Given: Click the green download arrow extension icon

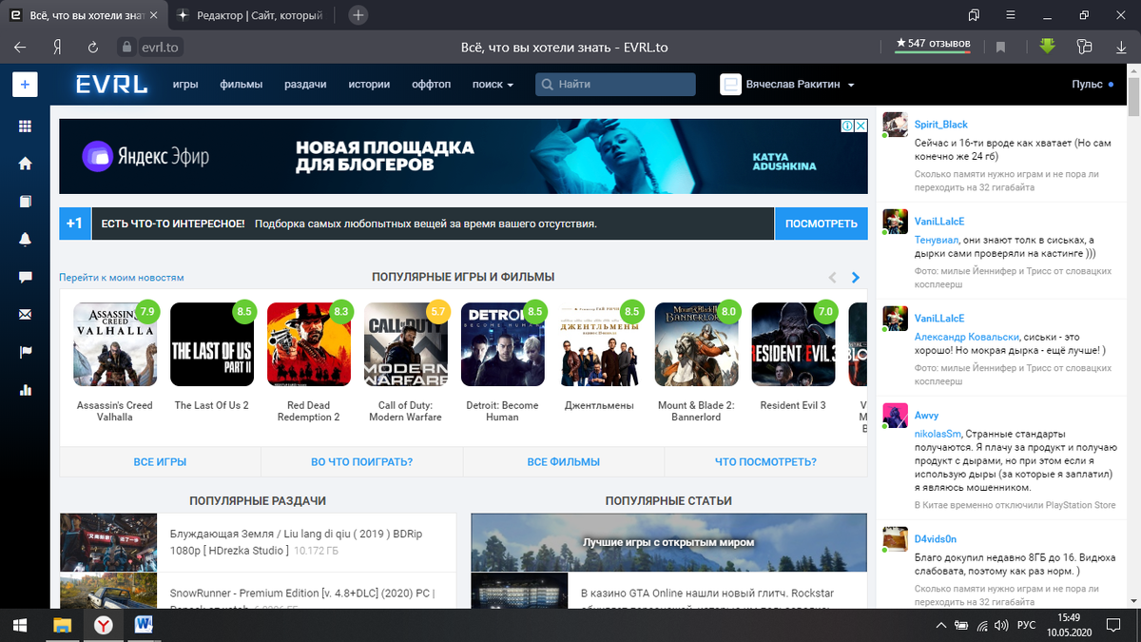Looking at the screenshot, I should (x=1047, y=46).
